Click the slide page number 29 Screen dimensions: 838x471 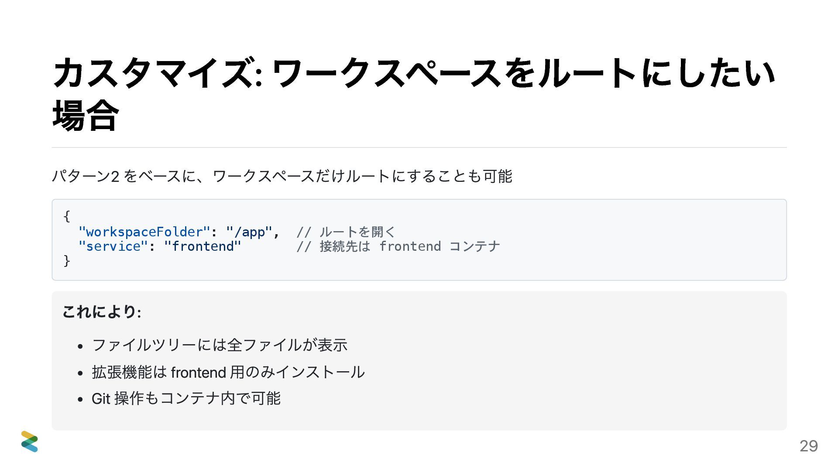[x=808, y=446]
